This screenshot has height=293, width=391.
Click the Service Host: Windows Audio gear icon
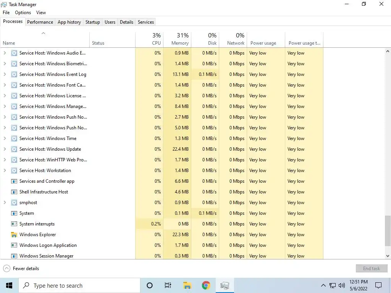pos(14,53)
